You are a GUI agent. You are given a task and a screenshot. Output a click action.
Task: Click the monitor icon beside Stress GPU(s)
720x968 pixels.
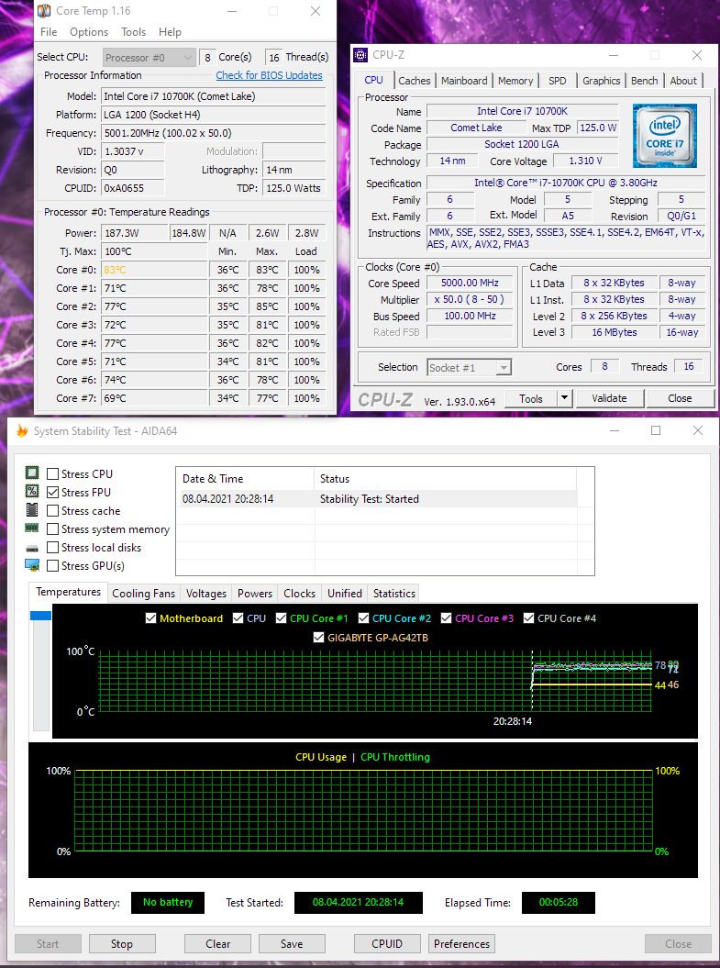pyautogui.click(x=32, y=565)
